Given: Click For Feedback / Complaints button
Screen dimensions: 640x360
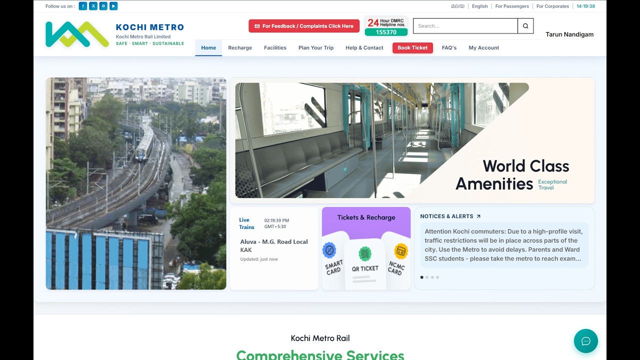Looking at the screenshot, I should 304,26.
